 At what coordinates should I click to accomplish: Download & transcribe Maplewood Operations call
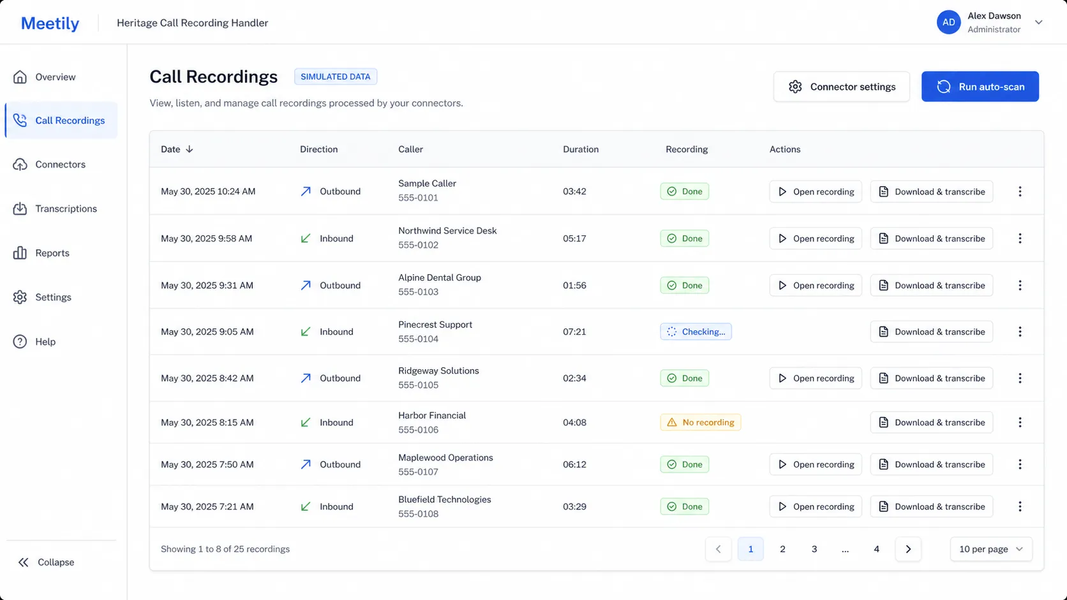931,465
